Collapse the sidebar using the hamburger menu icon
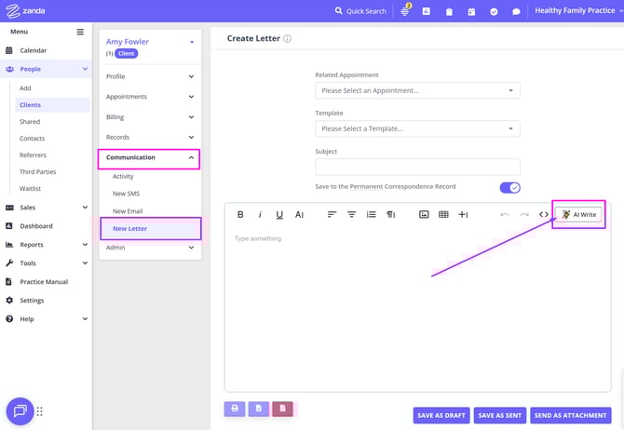 click(x=80, y=32)
